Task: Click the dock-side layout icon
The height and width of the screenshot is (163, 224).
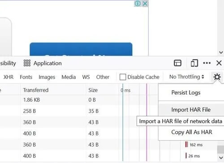Action: [x=178, y=63]
